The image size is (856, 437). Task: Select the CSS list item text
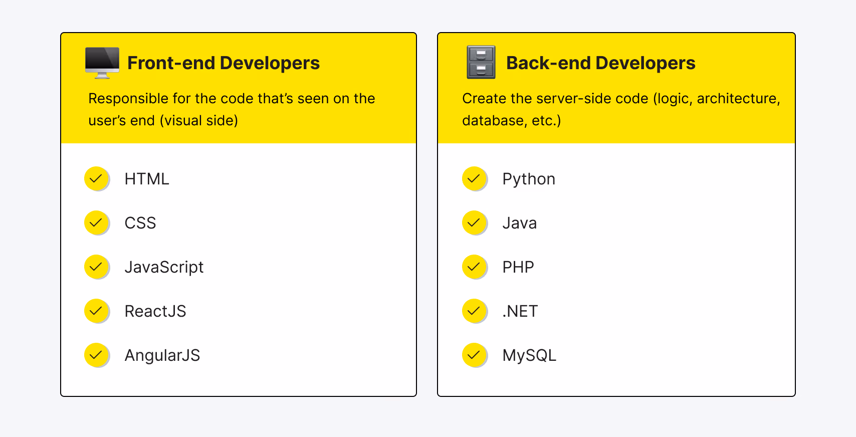140,223
